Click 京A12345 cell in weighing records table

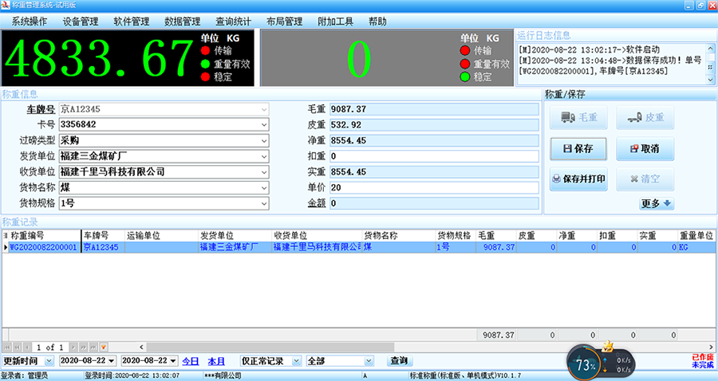tap(103, 247)
